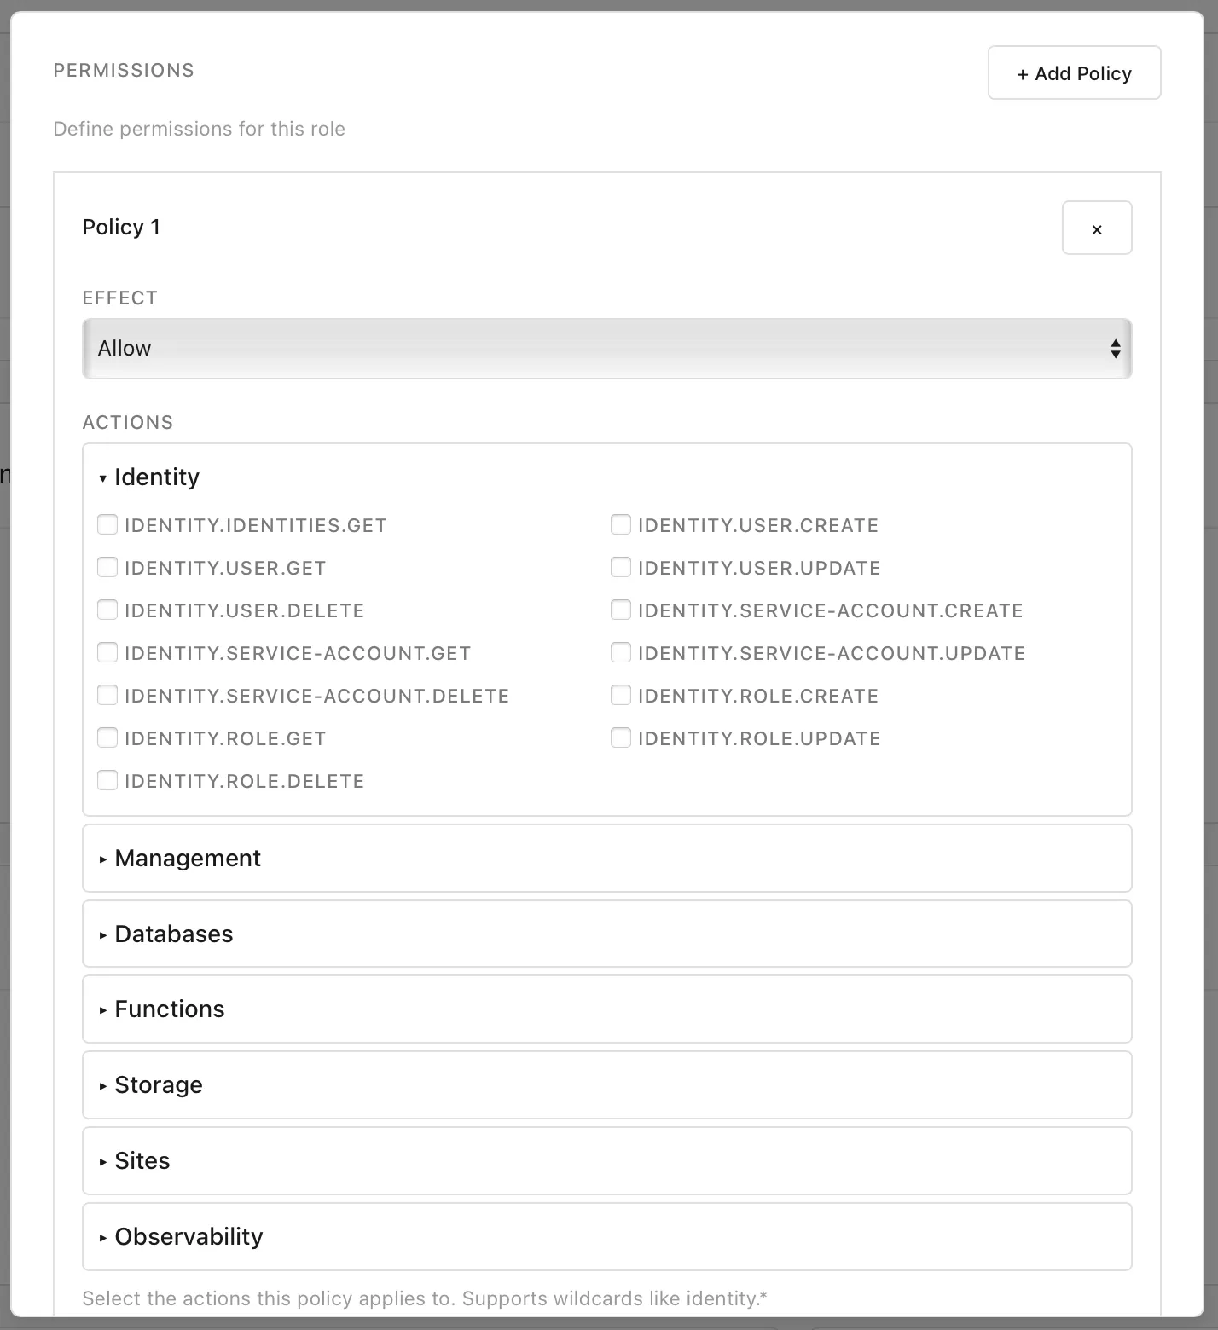Screen dimensions: 1218x1330
Task: Check the IDENTITY.SERVICE-ACCOUNT.GET checkbox
Action: [107, 652]
